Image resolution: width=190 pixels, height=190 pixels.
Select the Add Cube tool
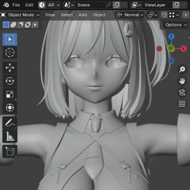point(10,152)
